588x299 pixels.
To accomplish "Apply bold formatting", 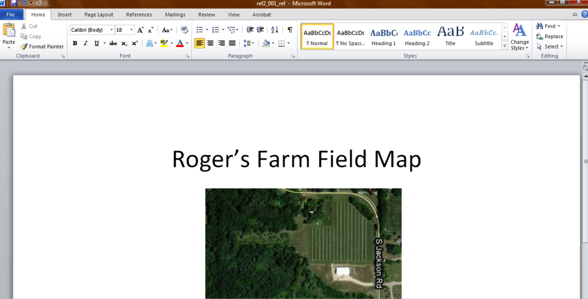I will tap(75, 43).
